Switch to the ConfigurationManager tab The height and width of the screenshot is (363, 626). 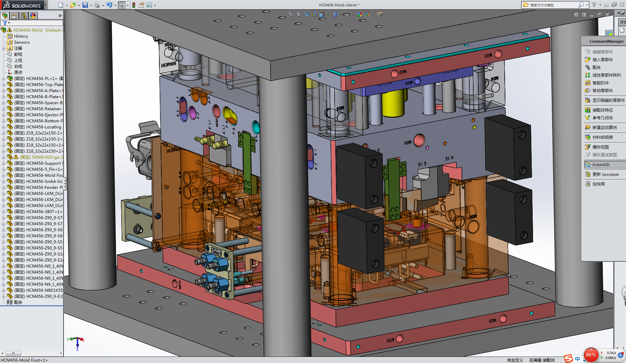(24, 15)
